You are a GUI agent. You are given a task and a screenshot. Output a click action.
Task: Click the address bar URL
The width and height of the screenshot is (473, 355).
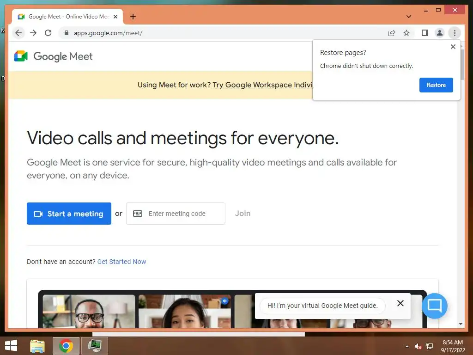(x=108, y=33)
